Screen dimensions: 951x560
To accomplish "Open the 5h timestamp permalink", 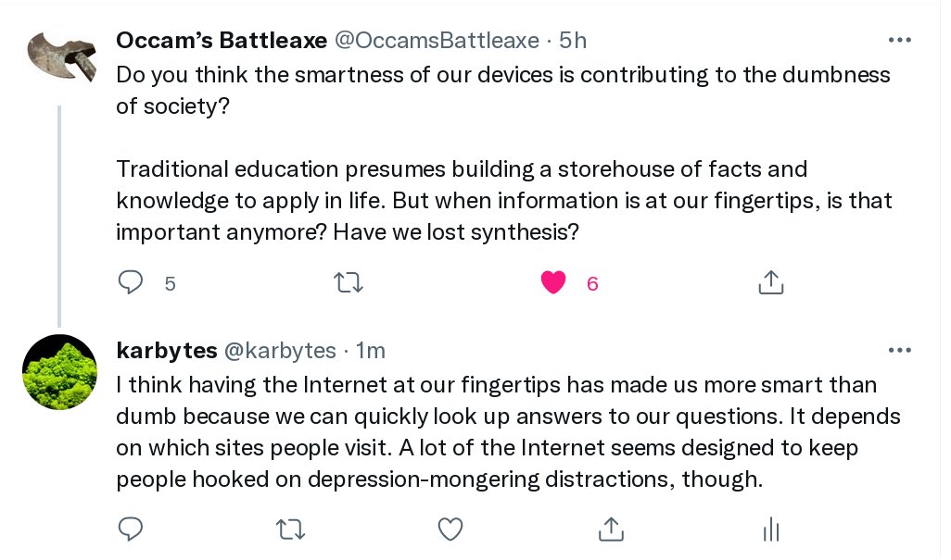I will (573, 41).
